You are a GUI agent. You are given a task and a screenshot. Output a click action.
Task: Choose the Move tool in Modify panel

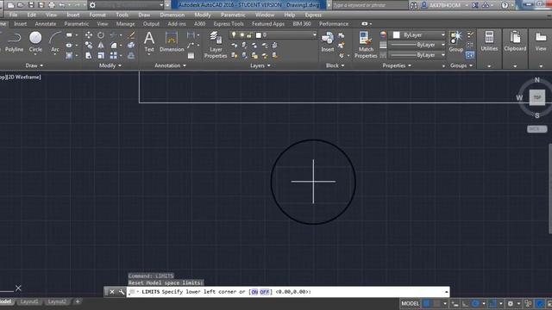click(89, 34)
